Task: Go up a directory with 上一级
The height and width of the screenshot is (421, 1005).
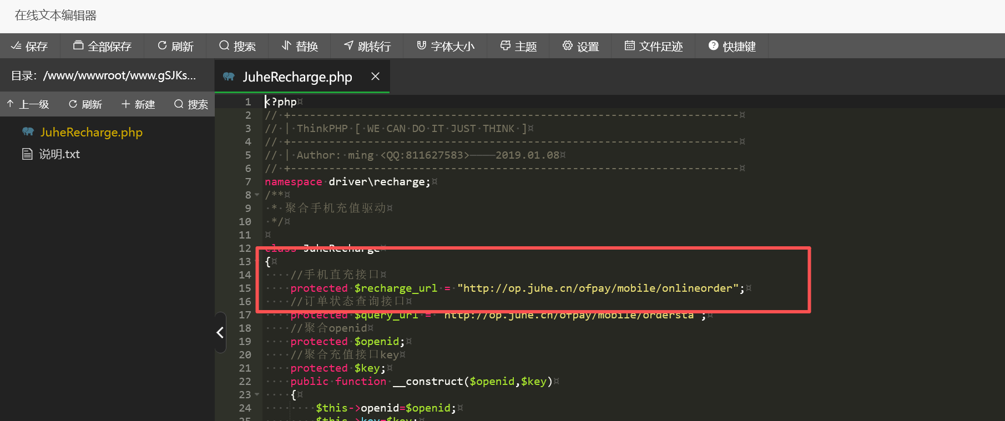Action: pyautogui.click(x=28, y=104)
